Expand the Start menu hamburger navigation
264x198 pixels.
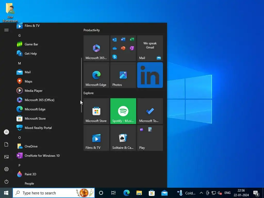coord(6,30)
